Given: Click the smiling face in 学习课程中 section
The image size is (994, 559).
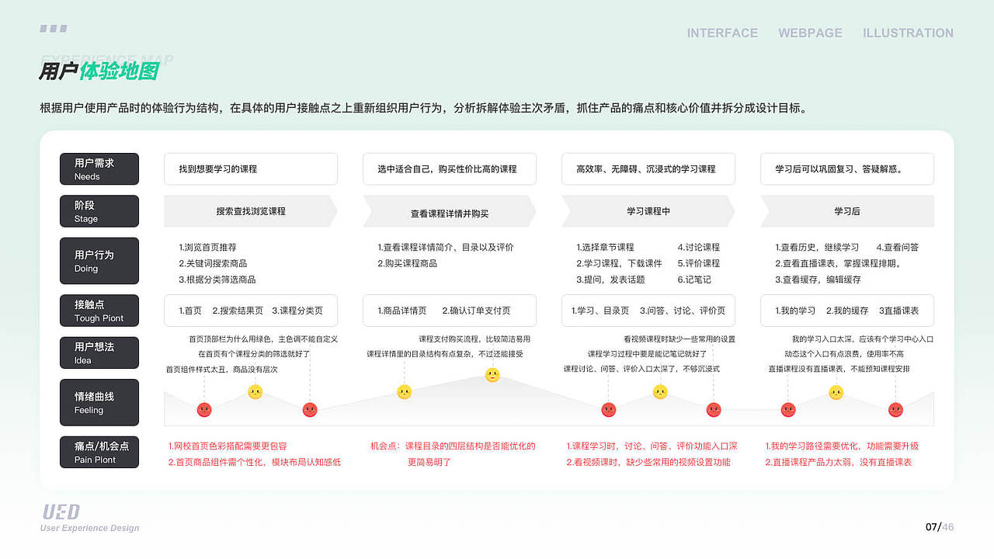Looking at the screenshot, I should 659,392.
